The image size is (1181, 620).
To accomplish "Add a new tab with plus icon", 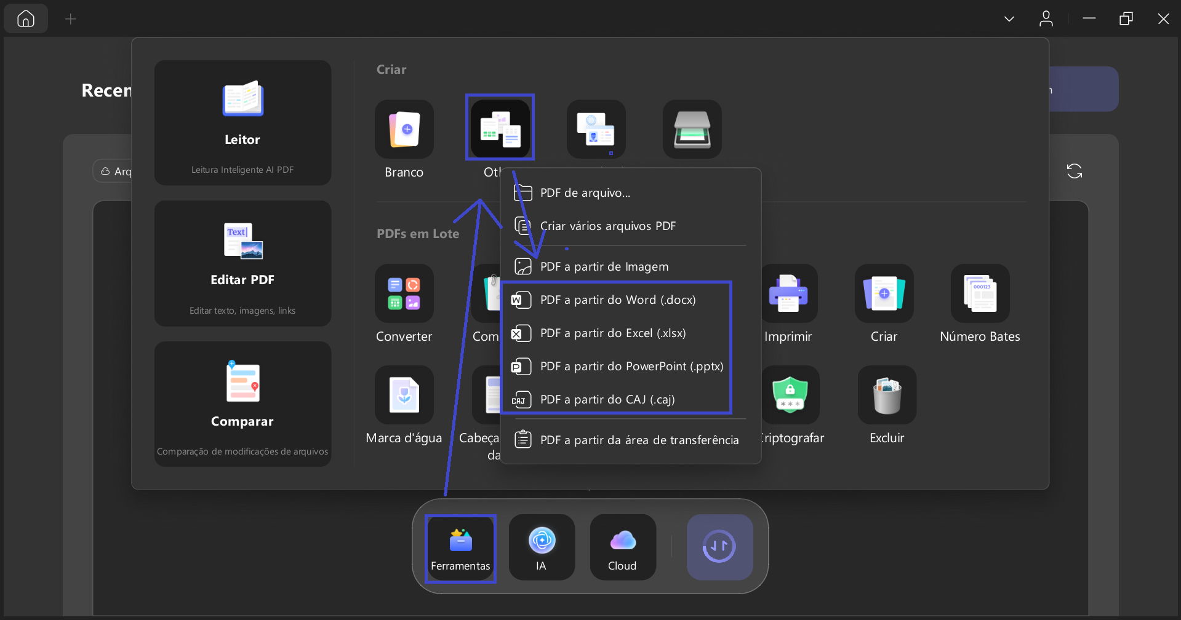I will (x=71, y=19).
